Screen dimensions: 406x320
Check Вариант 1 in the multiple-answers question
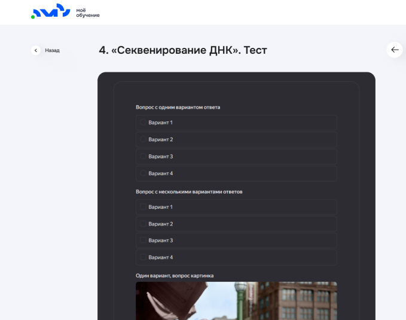[x=143, y=206]
